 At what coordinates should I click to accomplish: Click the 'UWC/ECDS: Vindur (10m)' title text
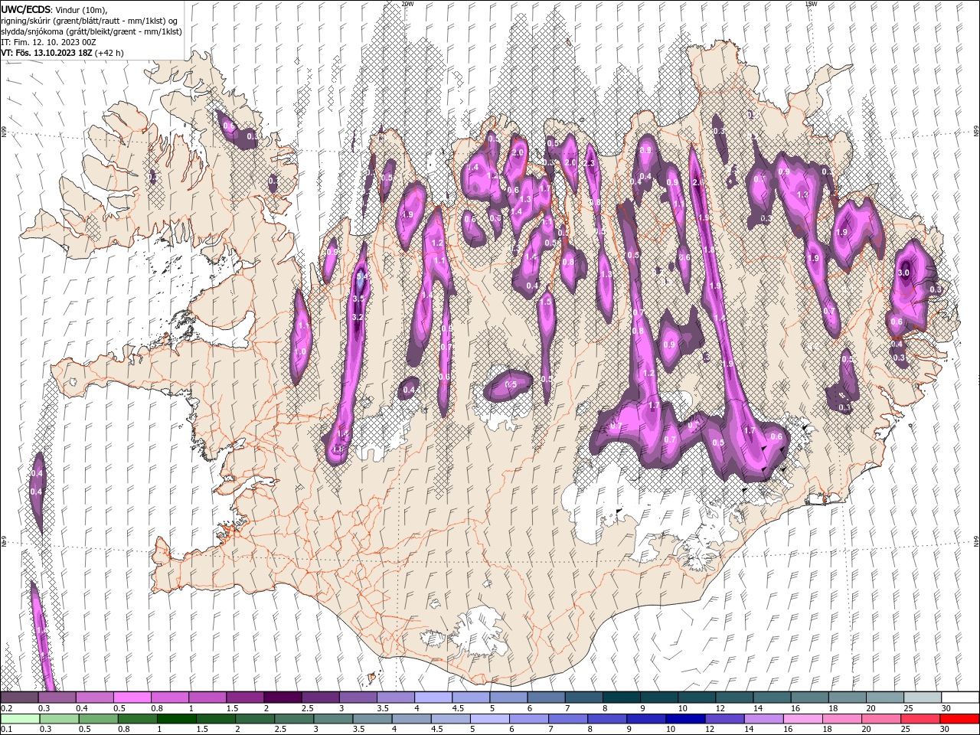click(x=54, y=9)
